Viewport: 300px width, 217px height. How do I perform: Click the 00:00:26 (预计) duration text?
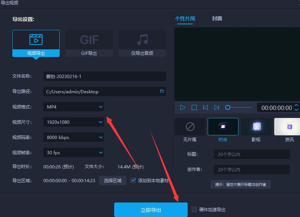[x=59, y=167]
